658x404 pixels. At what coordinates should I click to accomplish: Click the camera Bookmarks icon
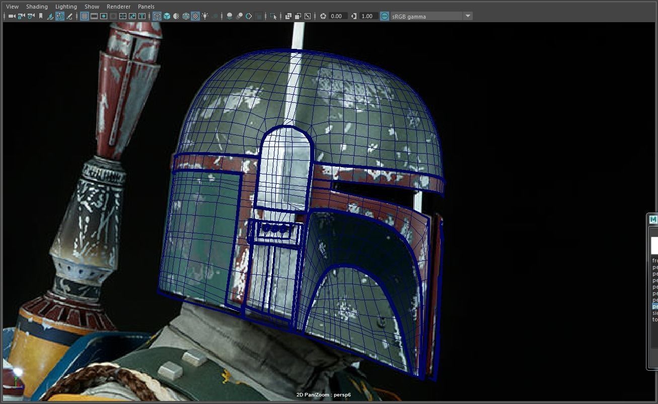point(40,16)
